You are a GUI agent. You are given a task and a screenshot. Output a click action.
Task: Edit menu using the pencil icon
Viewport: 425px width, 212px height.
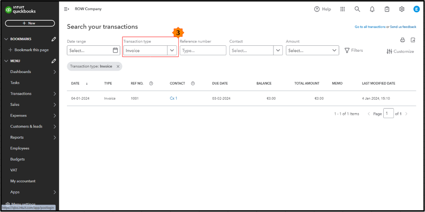pos(54,61)
